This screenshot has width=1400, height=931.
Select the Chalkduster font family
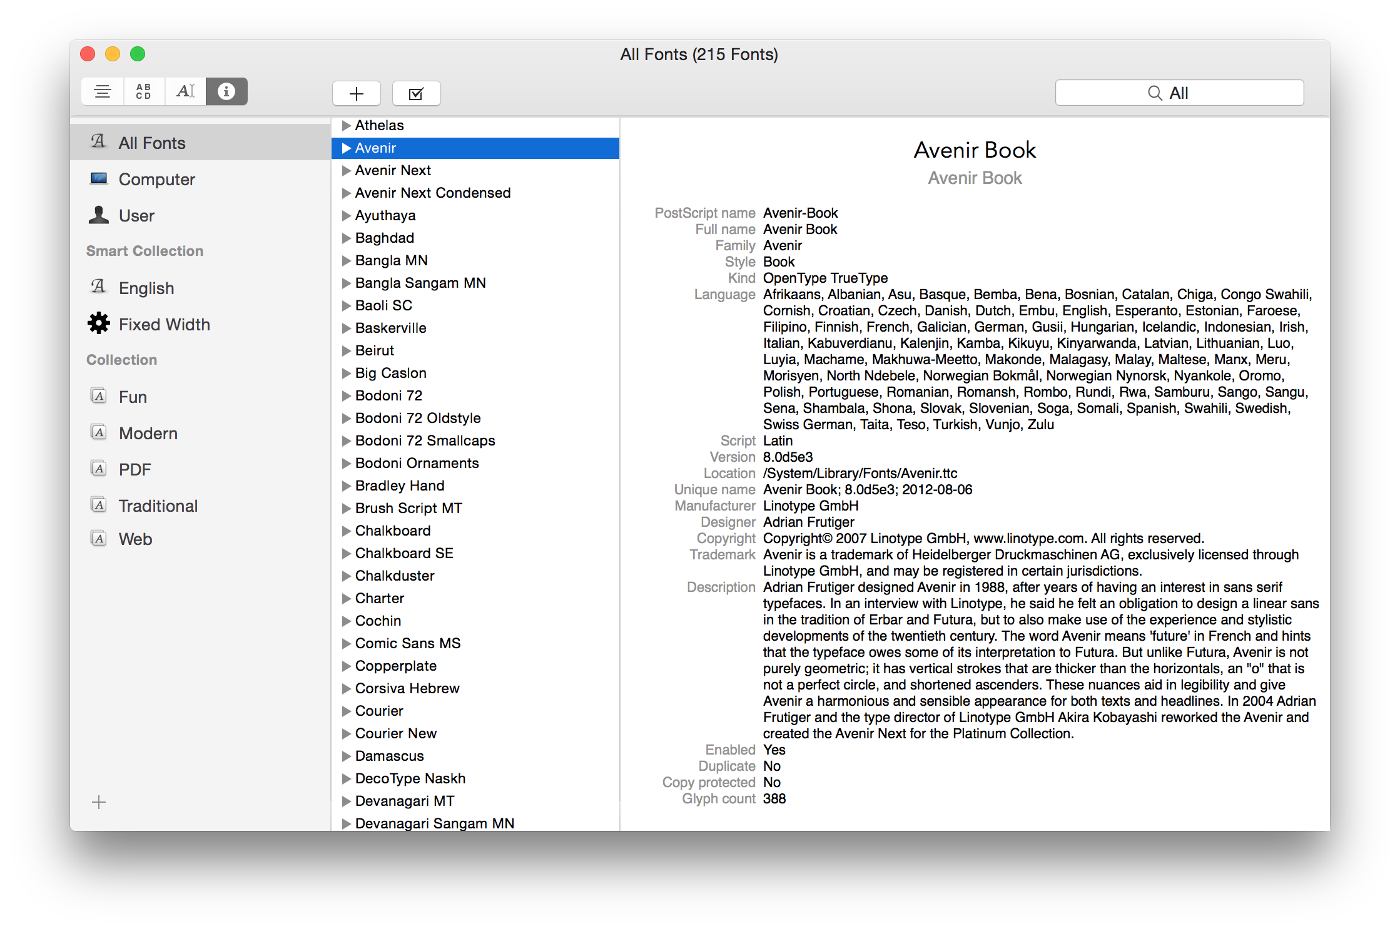395,576
